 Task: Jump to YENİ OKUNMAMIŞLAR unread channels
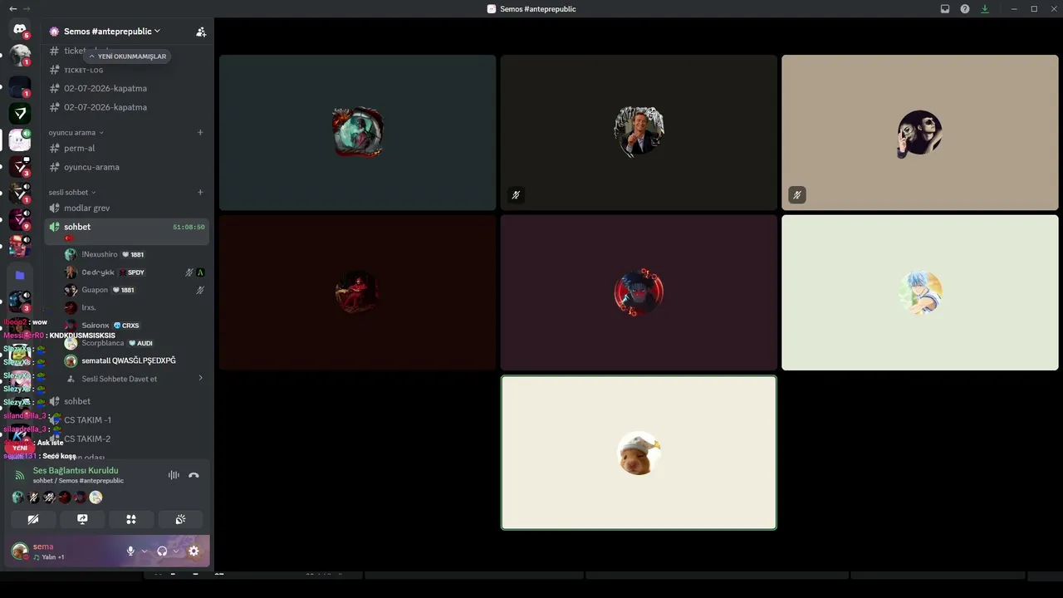pos(127,56)
